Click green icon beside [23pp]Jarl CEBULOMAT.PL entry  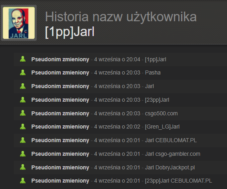click(23, 181)
